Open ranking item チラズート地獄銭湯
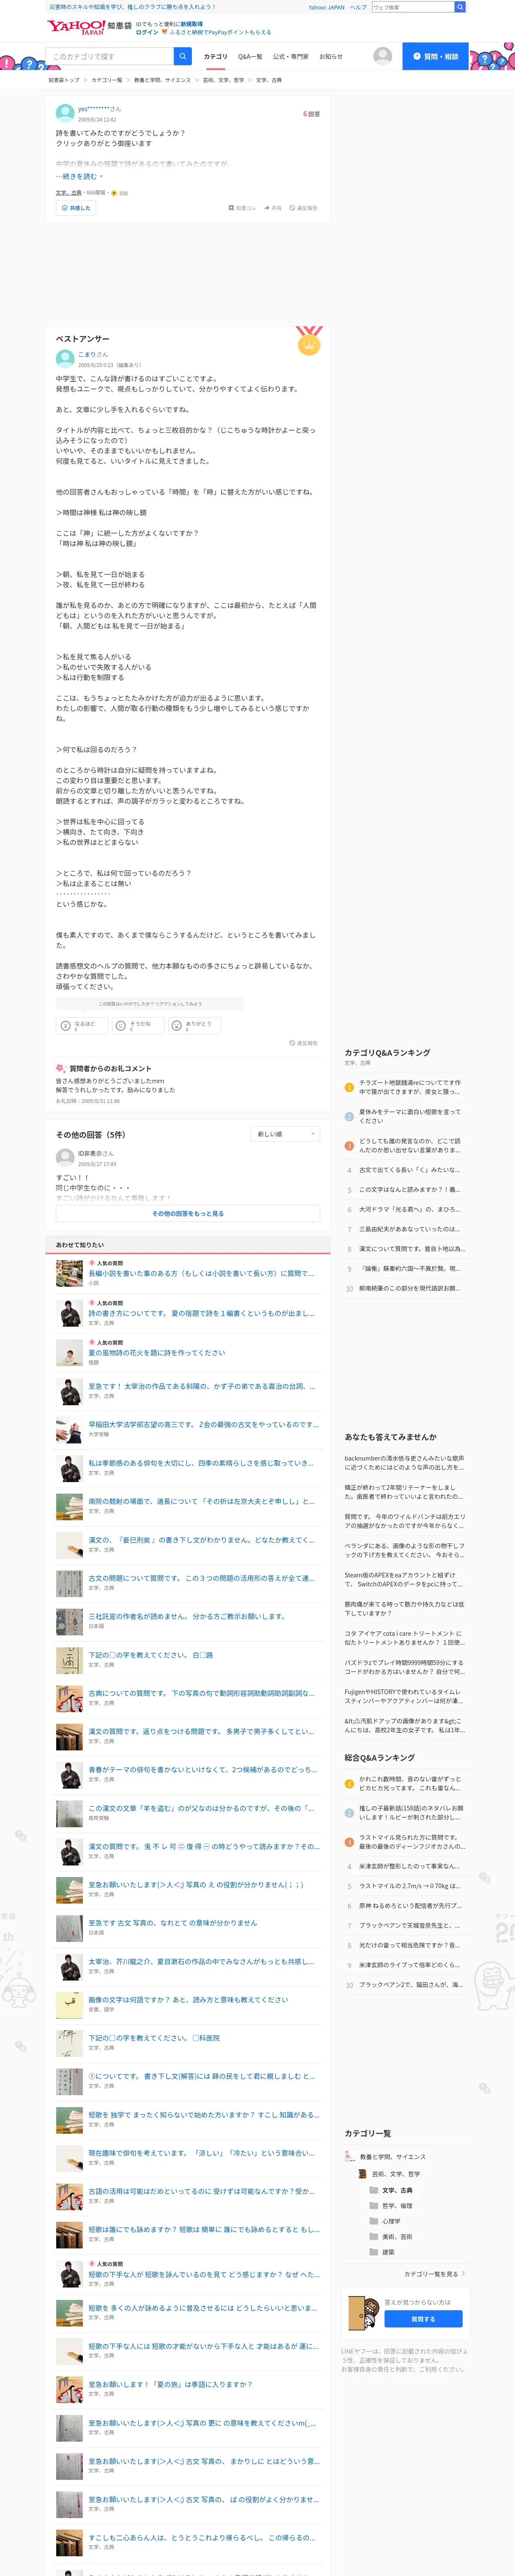515x2576 pixels. (x=410, y=1087)
